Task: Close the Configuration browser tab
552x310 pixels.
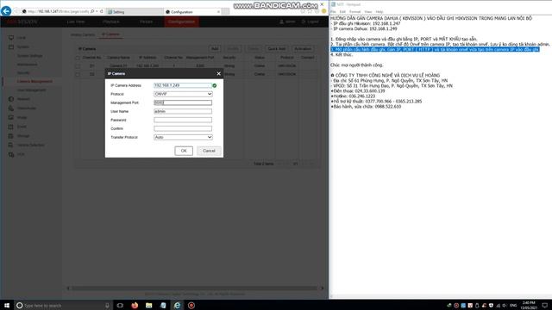Action: (x=218, y=12)
